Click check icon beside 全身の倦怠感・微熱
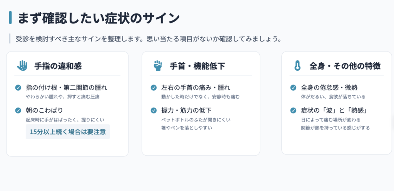The image size is (394, 191). click(x=293, y=88)
